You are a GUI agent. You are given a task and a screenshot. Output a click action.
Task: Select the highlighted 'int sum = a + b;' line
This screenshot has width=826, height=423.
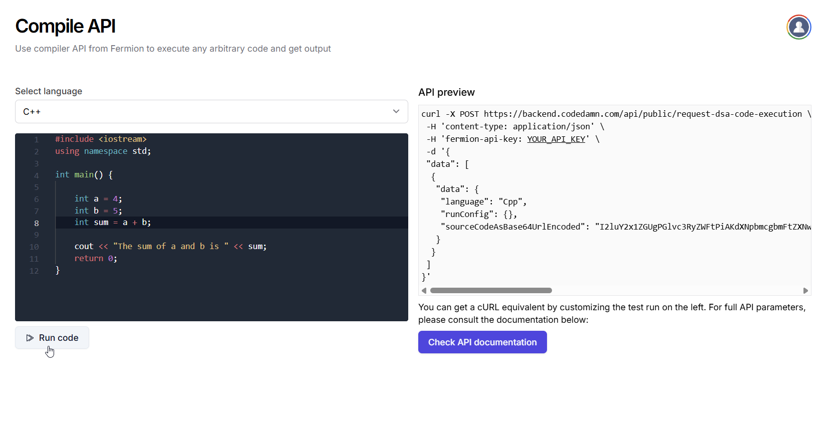[x=113, y=223]
